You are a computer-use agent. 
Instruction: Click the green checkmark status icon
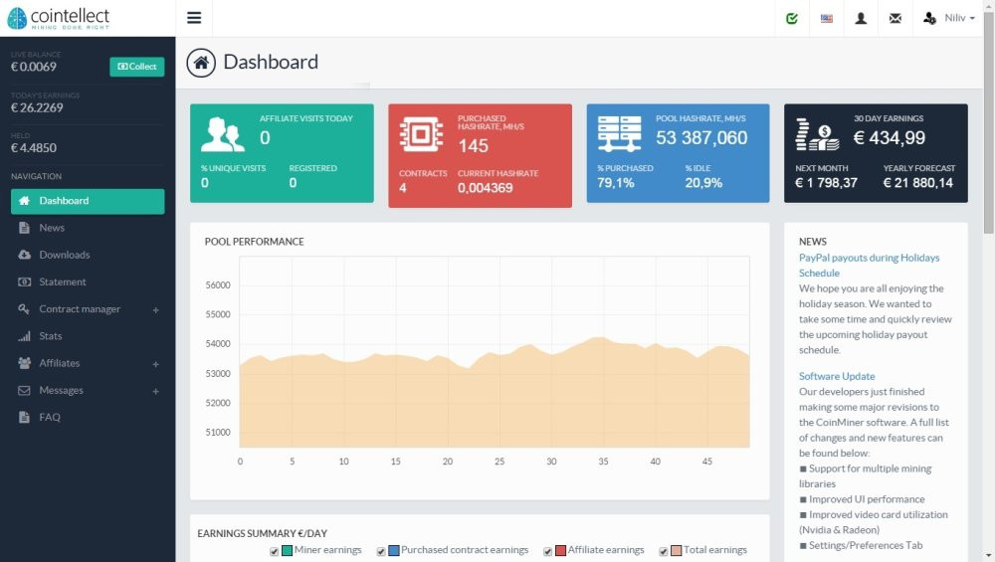point(792,18)
